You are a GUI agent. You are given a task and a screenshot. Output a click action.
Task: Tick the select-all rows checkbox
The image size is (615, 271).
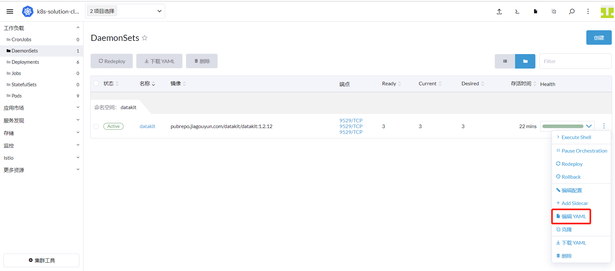tap(96, 84)
